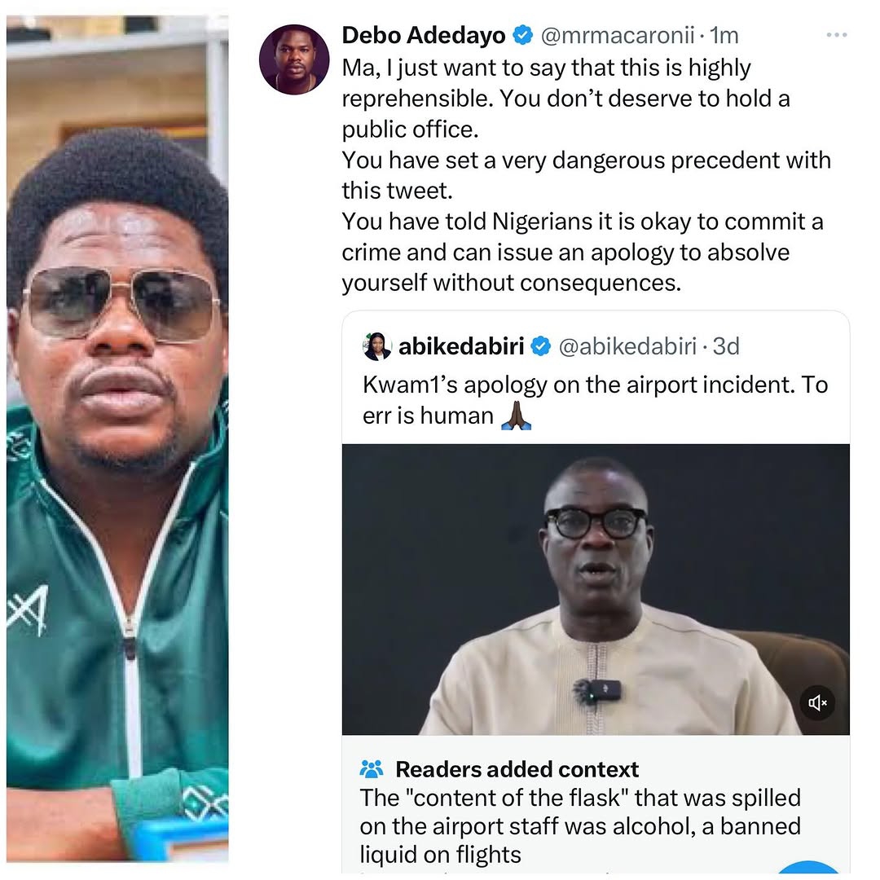Open the abikedabiri small profile picture

point(377,346)
